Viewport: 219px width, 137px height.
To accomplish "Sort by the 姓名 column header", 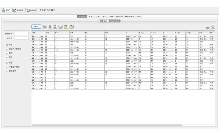I will click(x=94, y=33).
